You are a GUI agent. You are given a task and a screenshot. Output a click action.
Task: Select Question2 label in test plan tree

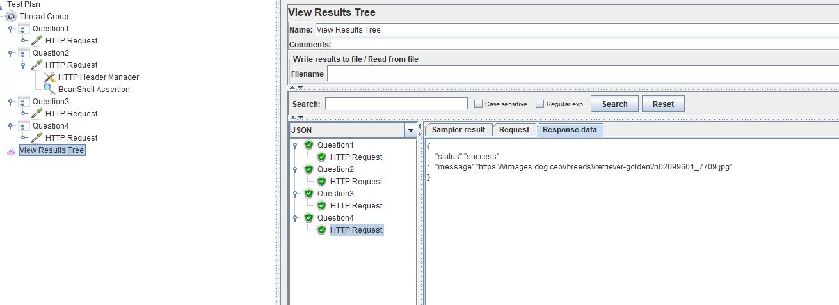51,53
